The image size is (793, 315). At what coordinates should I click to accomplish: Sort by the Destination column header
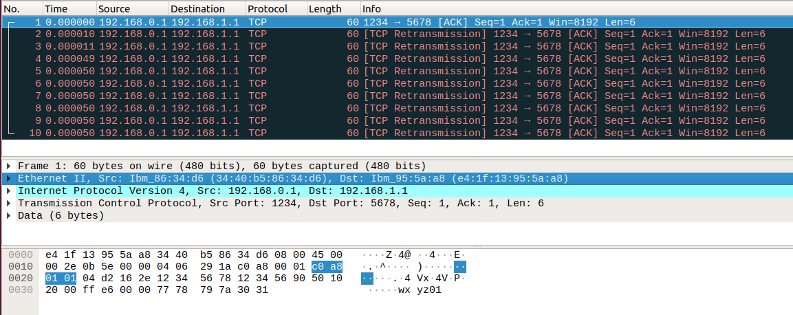207,8
